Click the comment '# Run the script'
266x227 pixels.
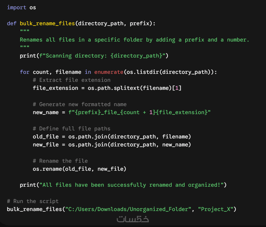pos(33,201)
